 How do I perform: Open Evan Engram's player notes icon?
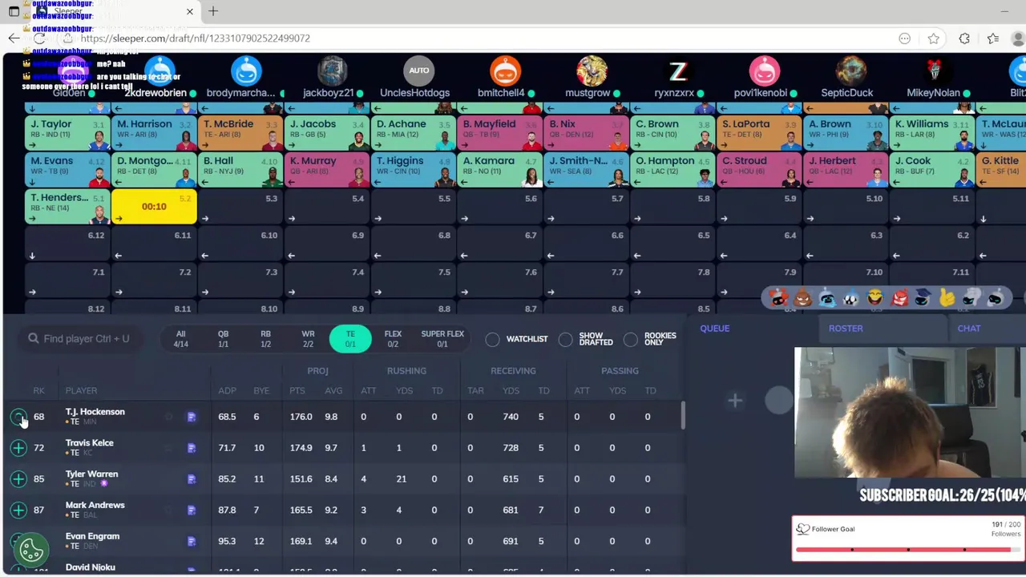[x=192, y=541]
